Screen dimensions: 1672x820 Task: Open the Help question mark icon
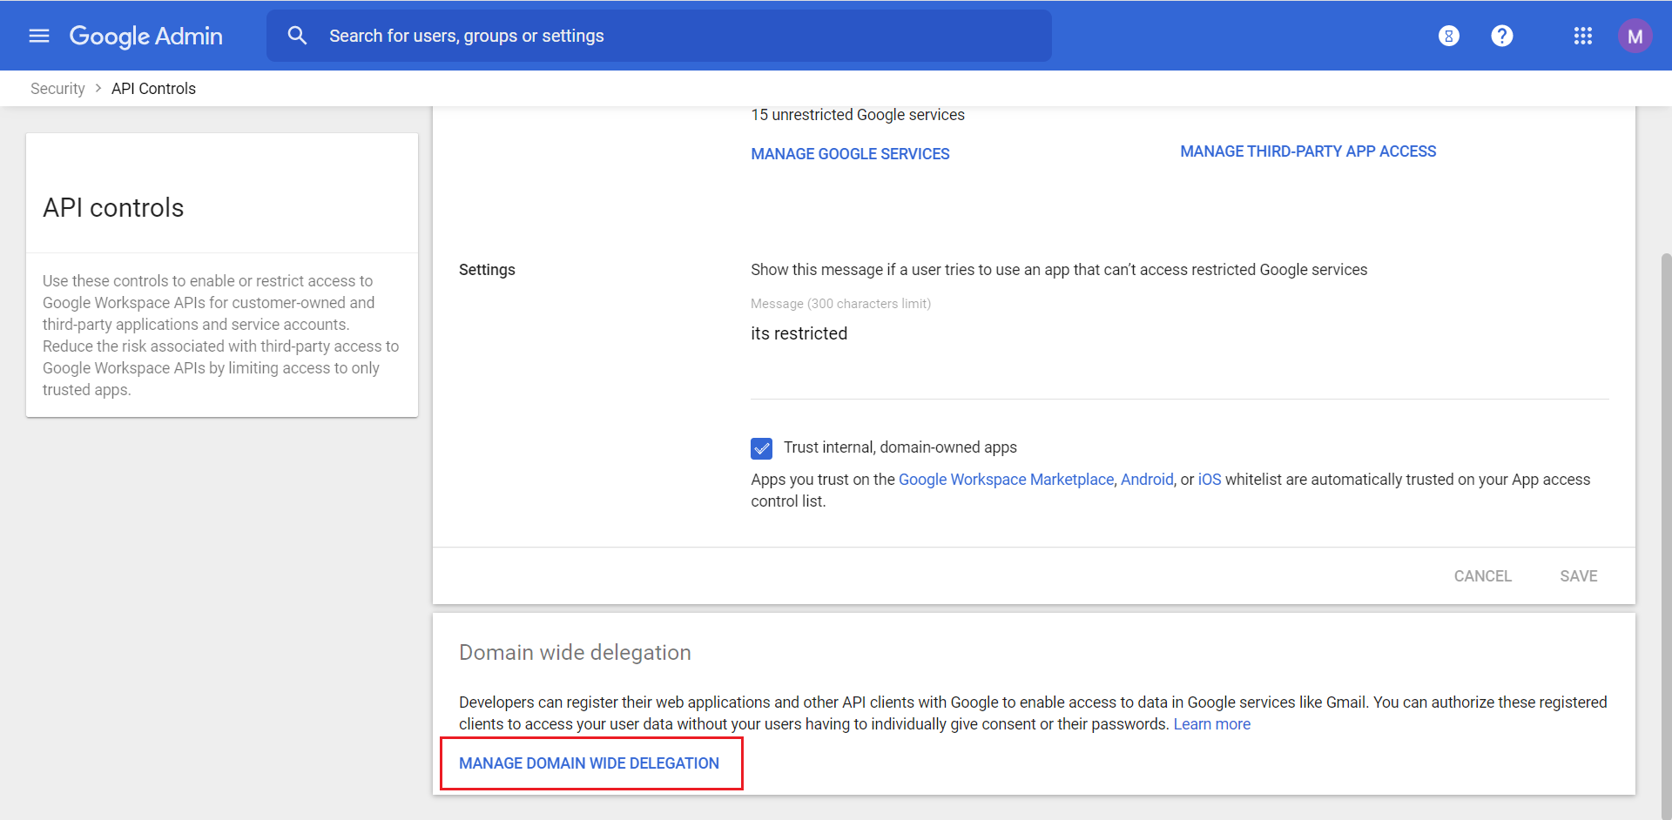[1501, 36]
